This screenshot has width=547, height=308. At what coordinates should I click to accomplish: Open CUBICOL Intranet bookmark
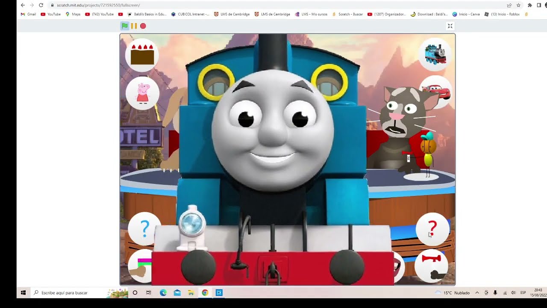190,14
